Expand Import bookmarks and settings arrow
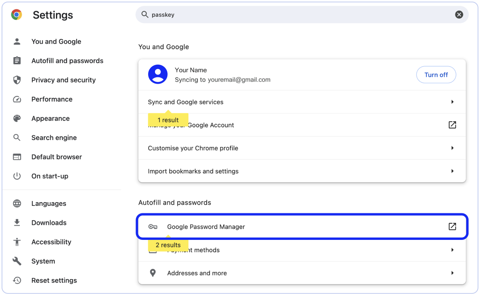Viewport: 480px width, 295px height. 452,171
